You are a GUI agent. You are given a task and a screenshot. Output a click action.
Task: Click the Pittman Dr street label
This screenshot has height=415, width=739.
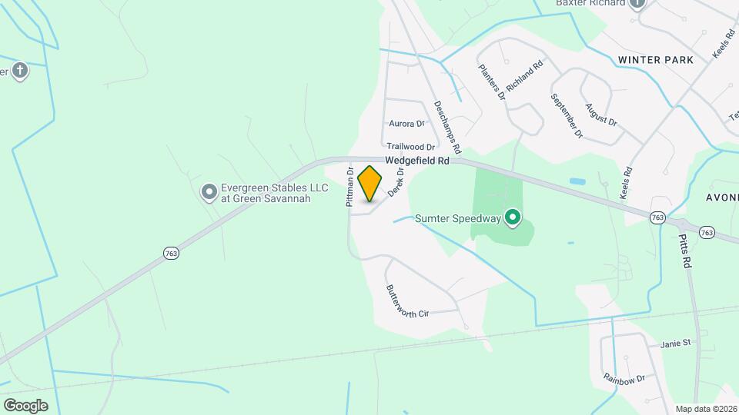click(x=349, y=186)
